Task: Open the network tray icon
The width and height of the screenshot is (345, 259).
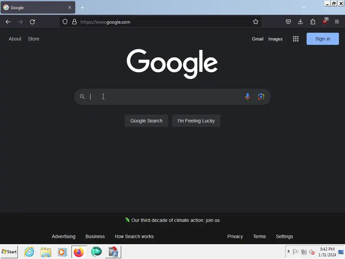Action: pos(304,252)
